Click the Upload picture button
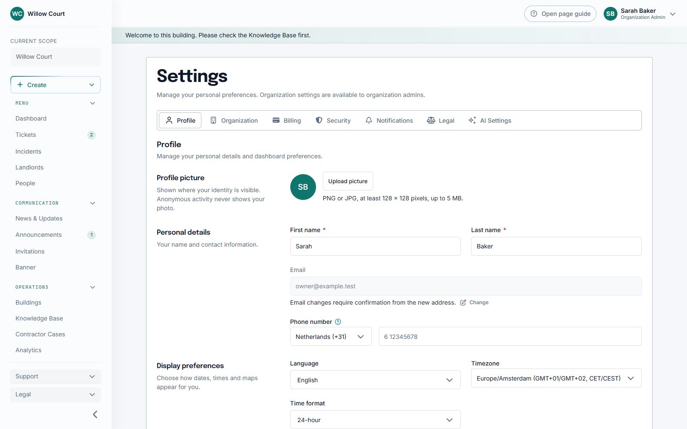 pos(348,181)
